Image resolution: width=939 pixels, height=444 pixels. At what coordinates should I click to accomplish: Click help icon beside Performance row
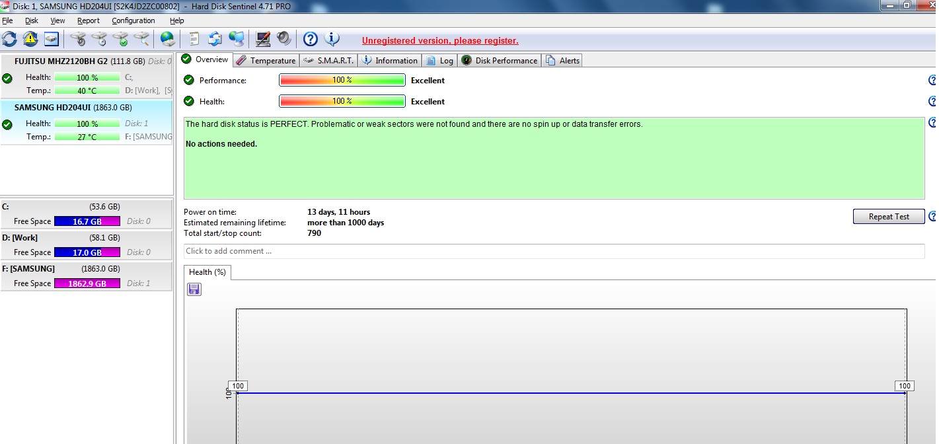point(932,81)
